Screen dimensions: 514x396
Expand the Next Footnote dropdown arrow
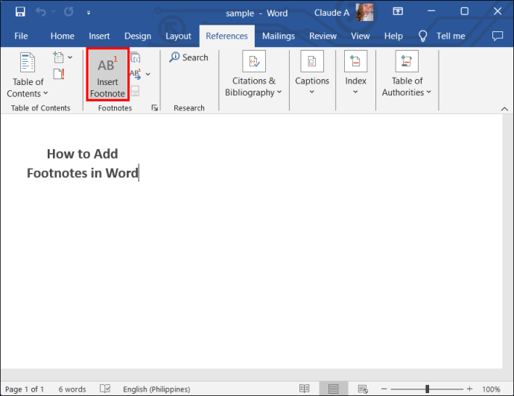click(148, 74)
